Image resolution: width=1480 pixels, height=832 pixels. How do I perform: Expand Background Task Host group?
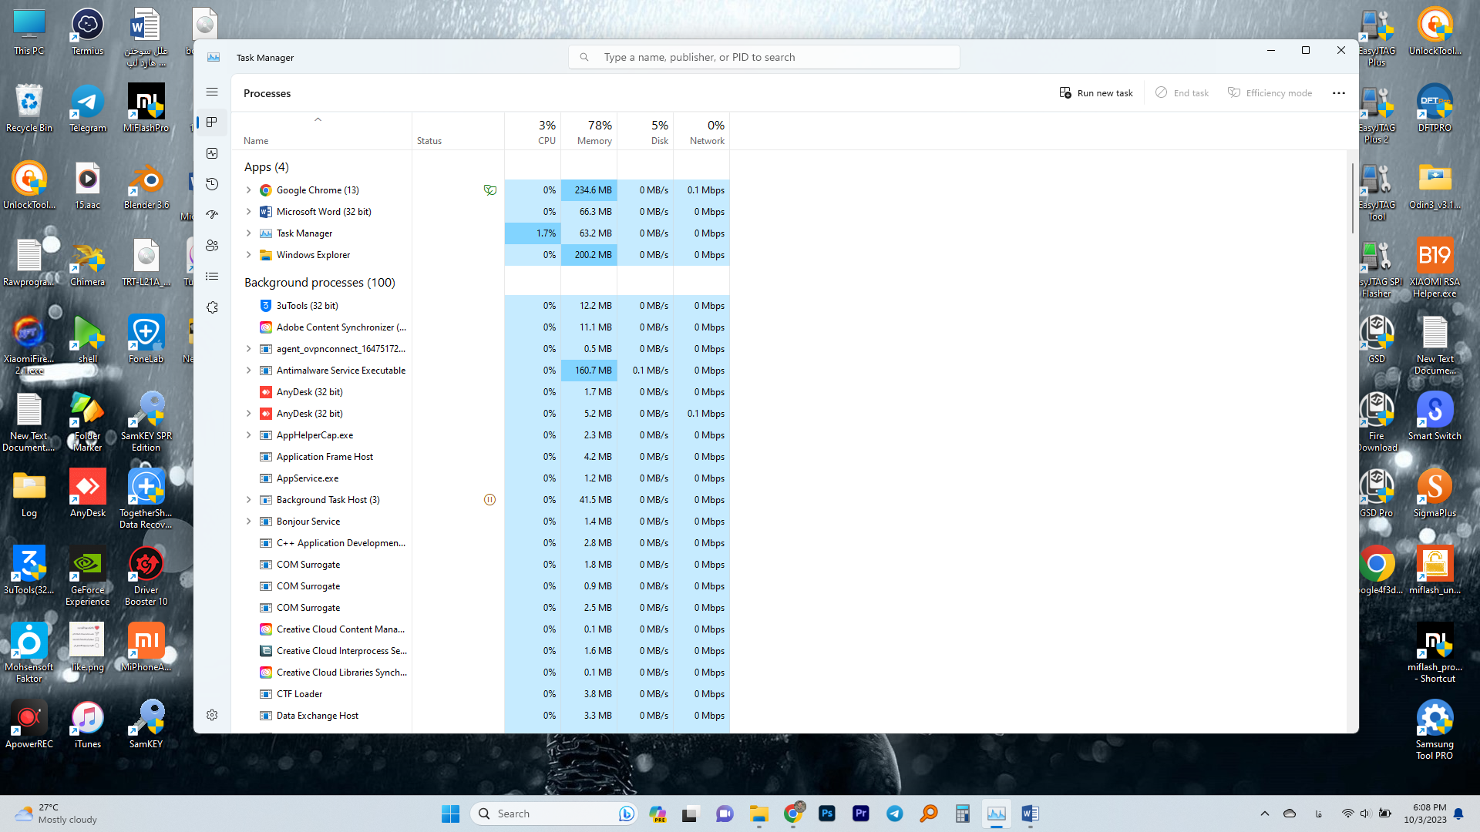[248, 500]
